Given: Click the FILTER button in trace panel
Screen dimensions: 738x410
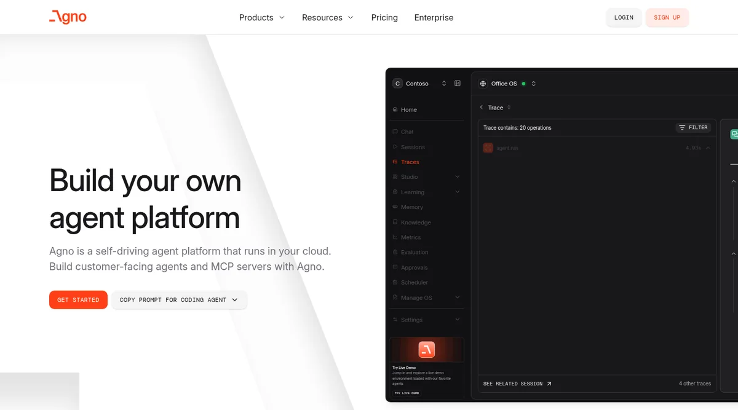Looking at the screenshot, I should (693, 128).
